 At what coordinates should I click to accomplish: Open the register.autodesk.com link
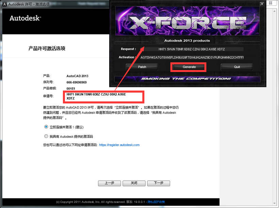pyautogui.click(x=119, y=144)
